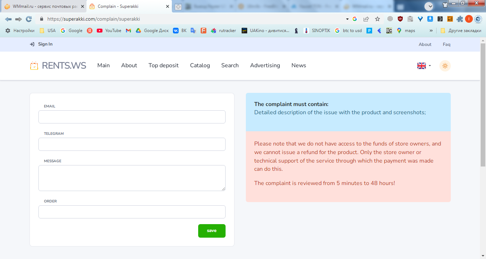Click the RENTS.WS logo
The width and height of the screenshot is (486, 259).
58,65
